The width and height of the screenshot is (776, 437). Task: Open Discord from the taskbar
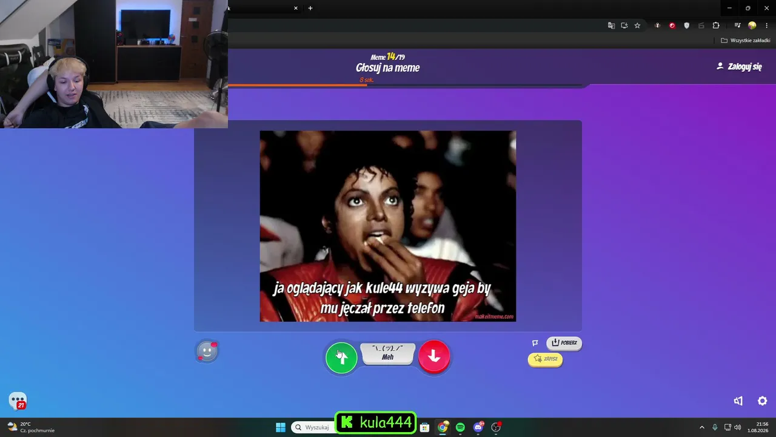[478, 427]
